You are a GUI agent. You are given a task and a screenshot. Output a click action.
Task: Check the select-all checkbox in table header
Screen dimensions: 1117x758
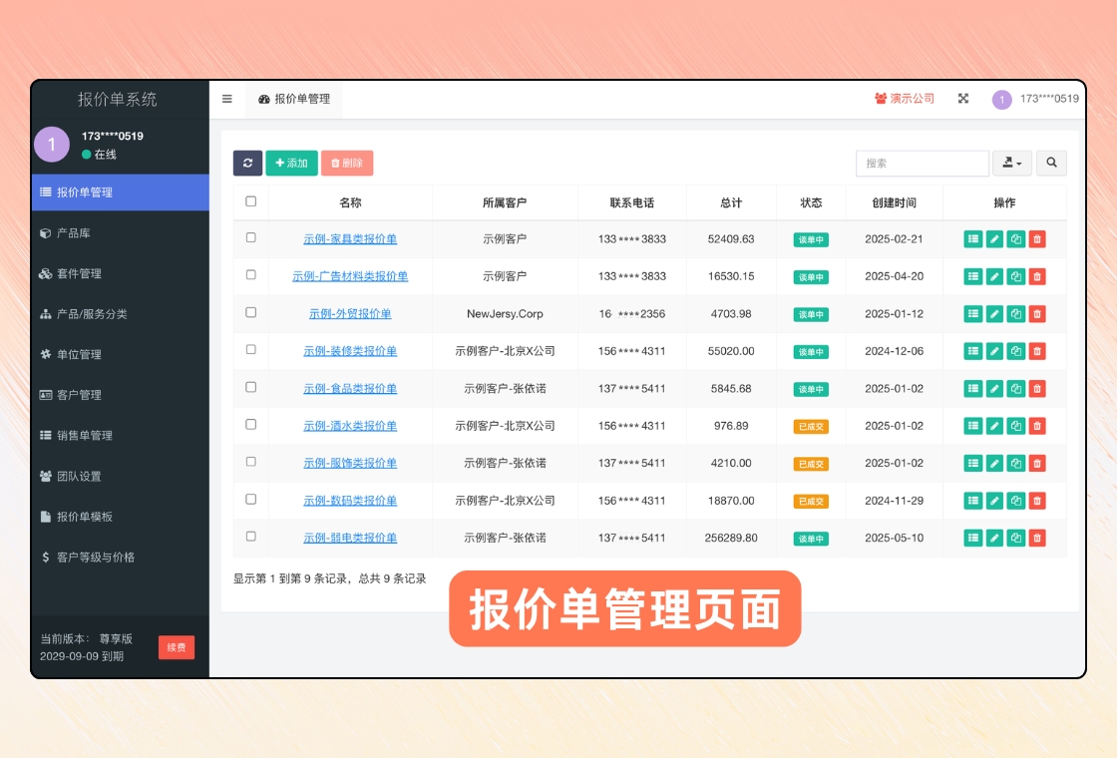[250, 201]
